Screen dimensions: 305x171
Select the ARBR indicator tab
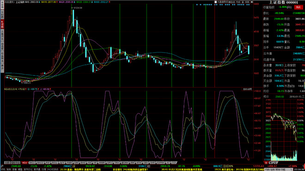102,163
